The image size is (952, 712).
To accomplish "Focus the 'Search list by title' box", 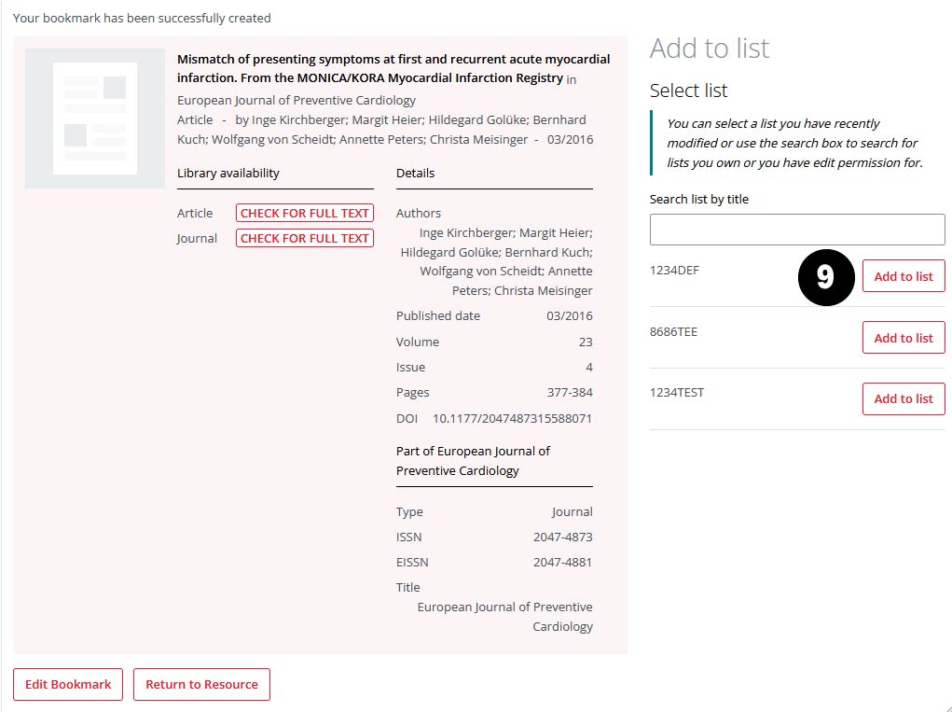I will pyautogui.click(x=796, y=230).
